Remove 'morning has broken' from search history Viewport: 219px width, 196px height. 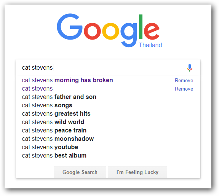pos(184,81)
